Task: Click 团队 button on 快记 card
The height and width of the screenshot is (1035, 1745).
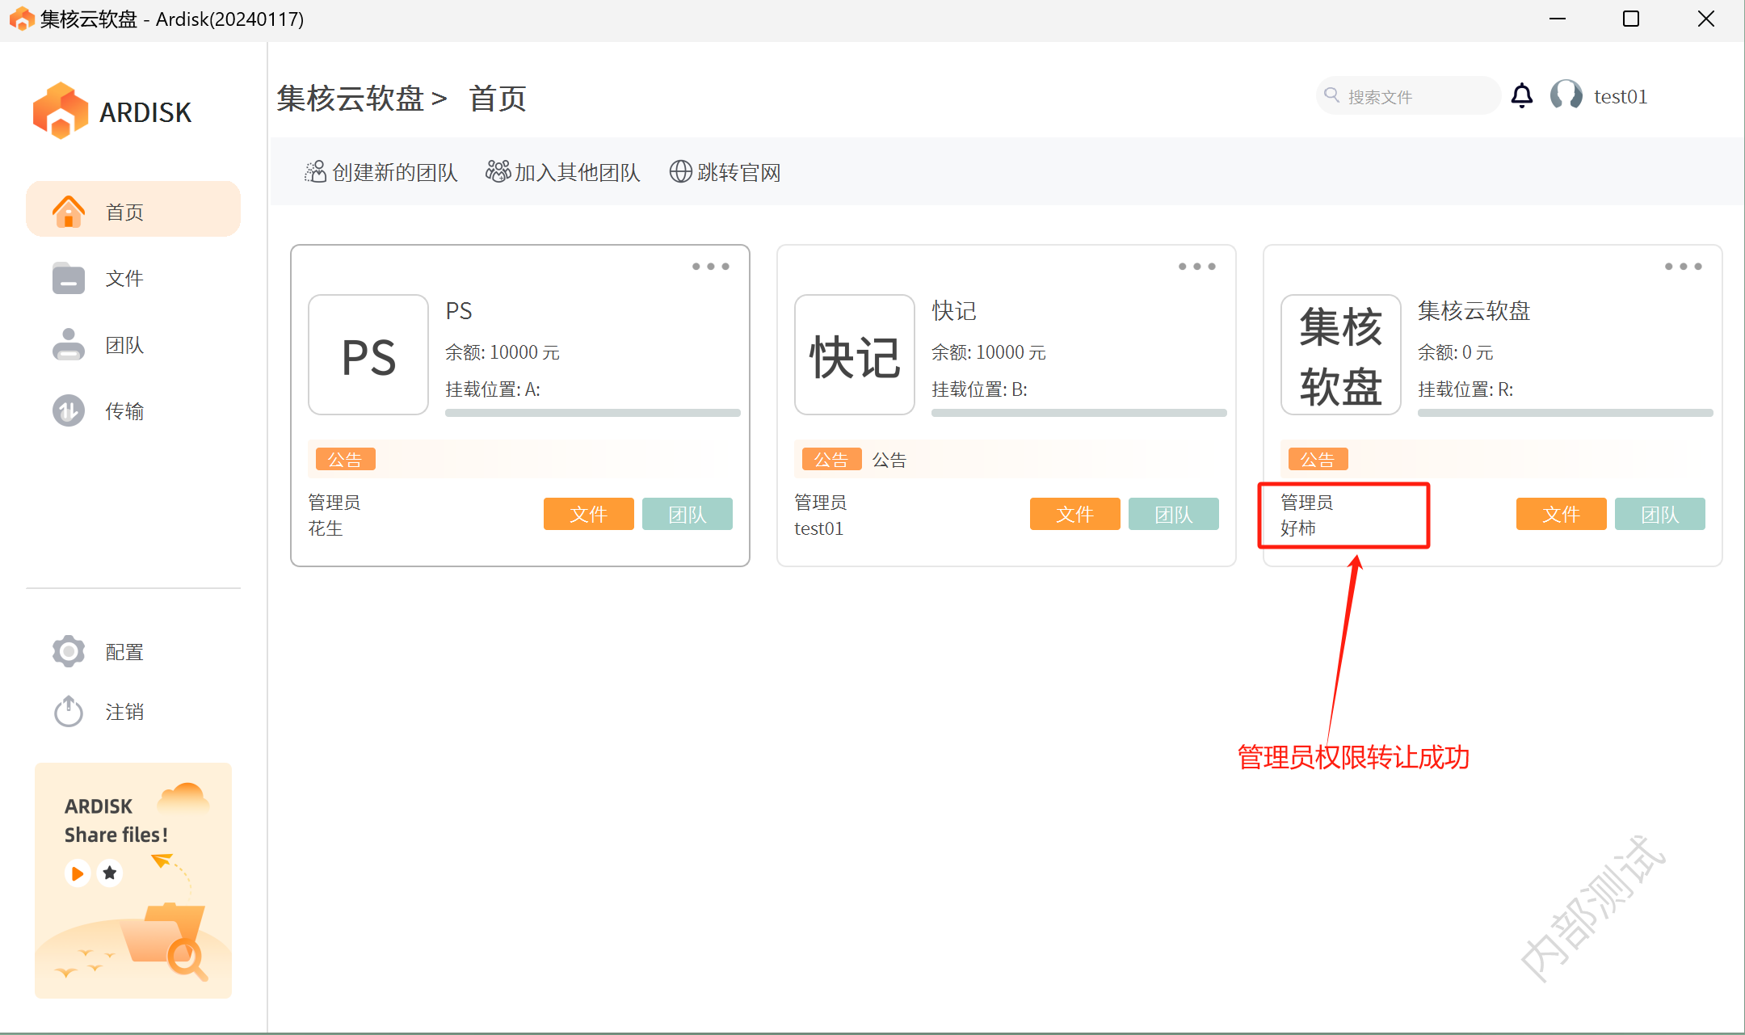Action: (x=1173, y=514)
